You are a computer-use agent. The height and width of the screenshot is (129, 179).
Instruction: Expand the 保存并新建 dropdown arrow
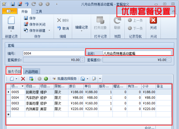point(49,31)
